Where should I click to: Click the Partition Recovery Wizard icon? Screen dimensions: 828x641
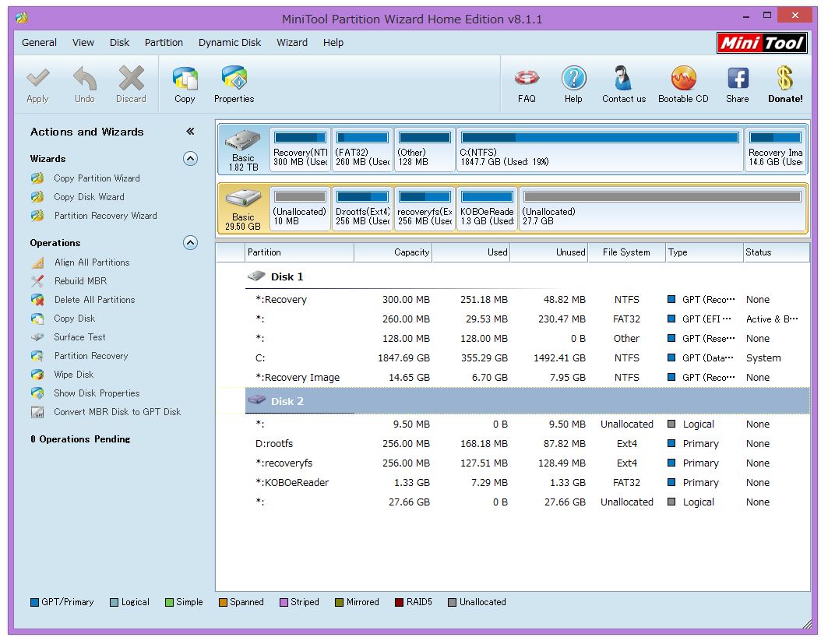coord(37,216)
